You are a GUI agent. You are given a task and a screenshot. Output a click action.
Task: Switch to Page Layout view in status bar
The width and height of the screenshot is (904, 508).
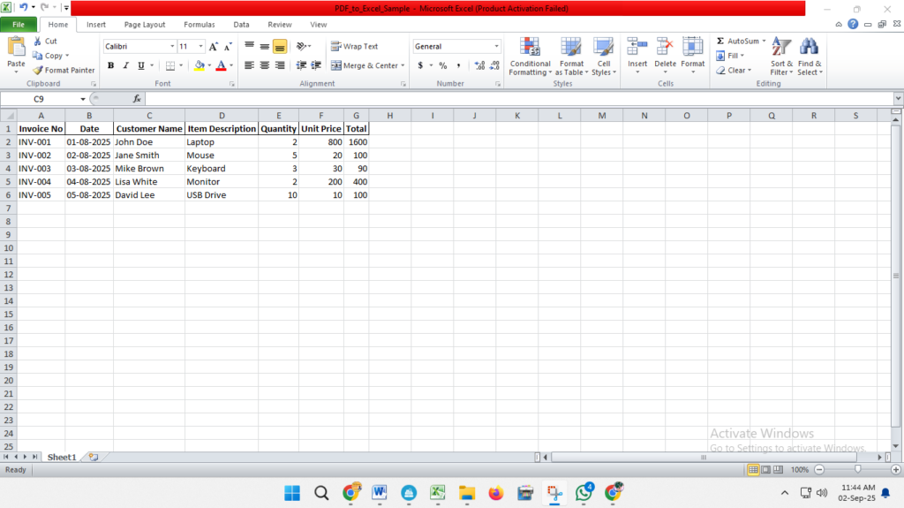765,470
